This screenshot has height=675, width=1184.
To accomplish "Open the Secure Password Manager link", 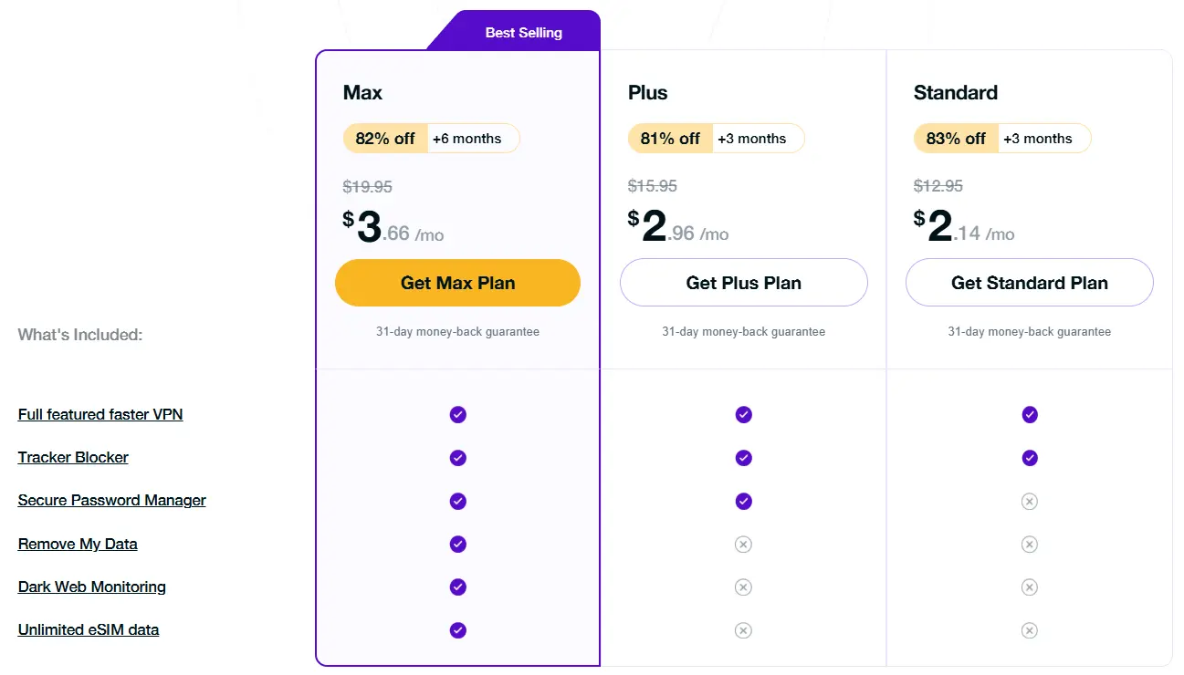I will 111,500.
